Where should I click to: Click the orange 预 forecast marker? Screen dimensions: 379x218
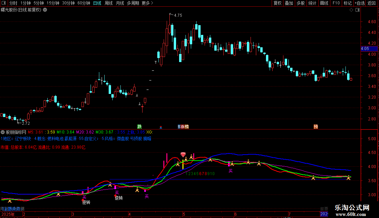coord(316,127)
